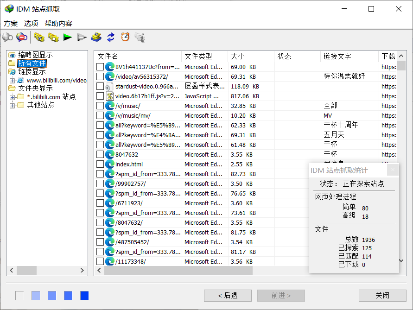Open the 帮助内容 menu

click(58, 24)
